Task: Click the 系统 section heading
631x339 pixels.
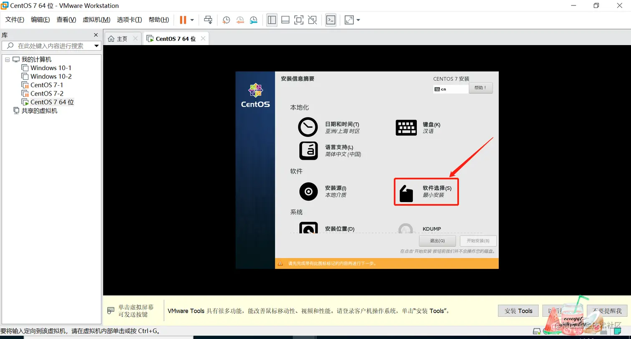Action: 296,212
